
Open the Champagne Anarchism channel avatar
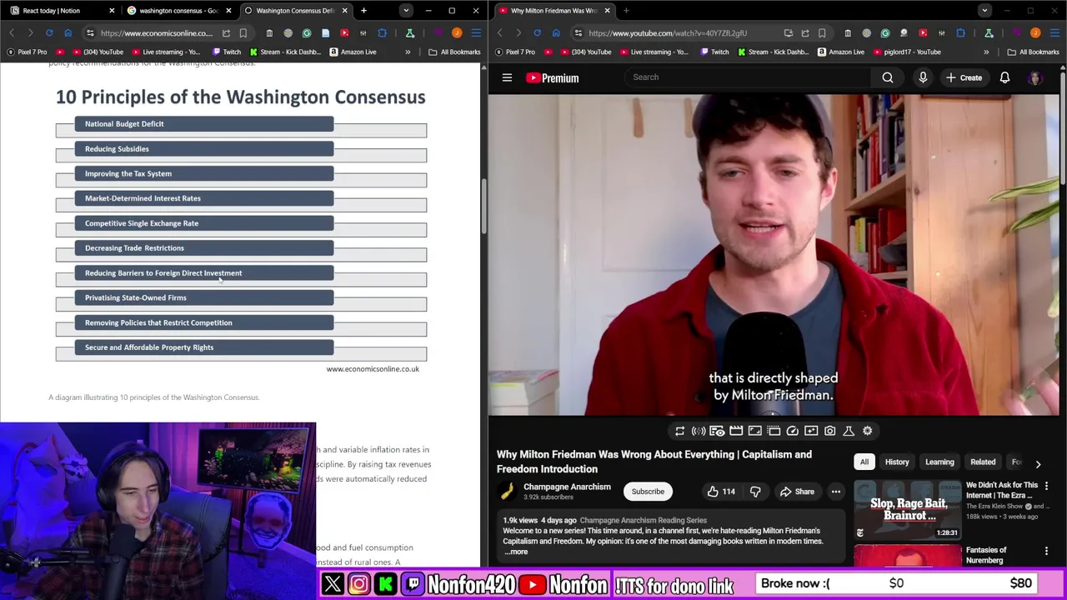coord(507,492)
